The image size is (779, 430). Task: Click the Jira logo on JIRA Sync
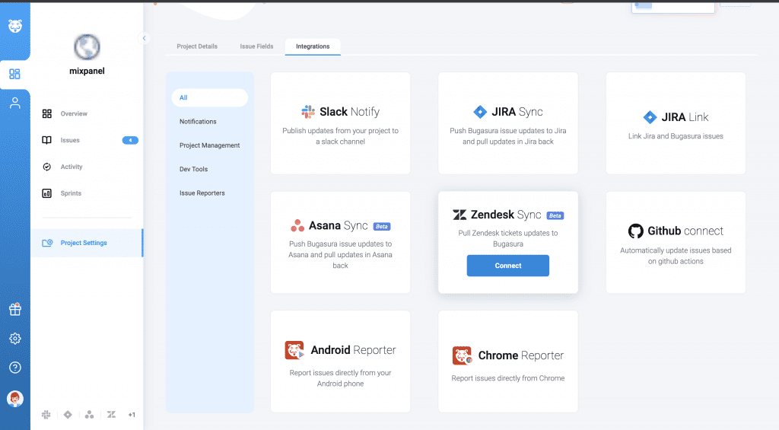click(480, 112)
